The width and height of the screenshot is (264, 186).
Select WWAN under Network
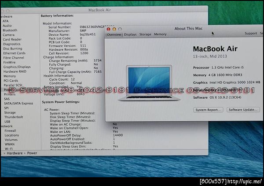point(10,144)
